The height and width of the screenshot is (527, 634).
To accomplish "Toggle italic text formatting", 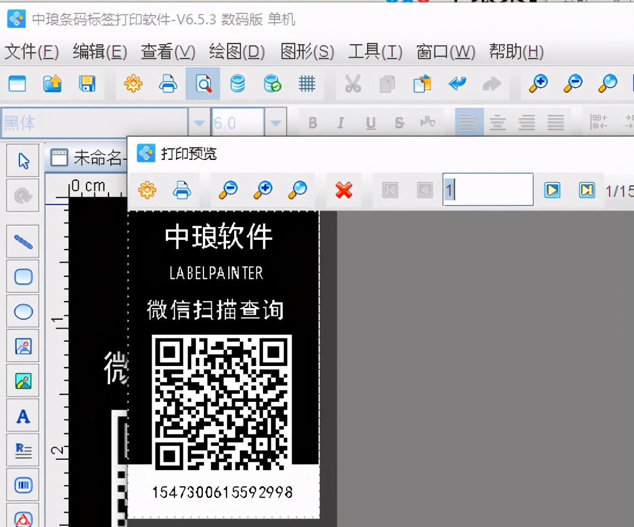I will pyautogui.click(x=341, y=123).
